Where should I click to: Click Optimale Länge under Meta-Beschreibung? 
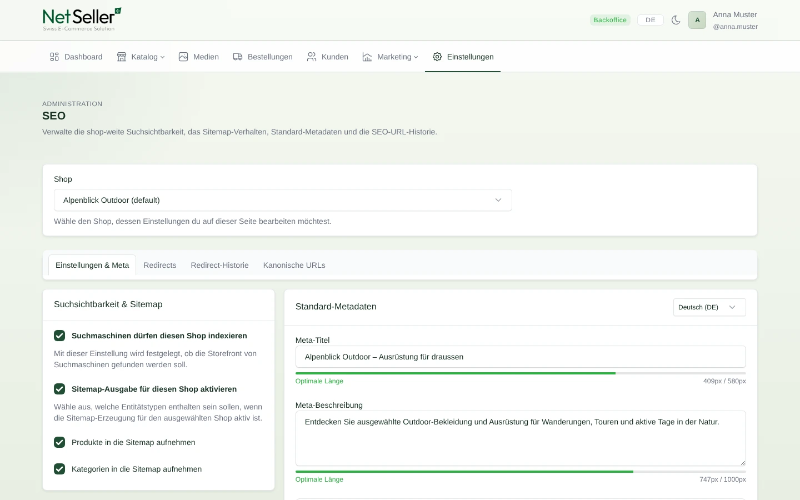click(x=319, y=479)
